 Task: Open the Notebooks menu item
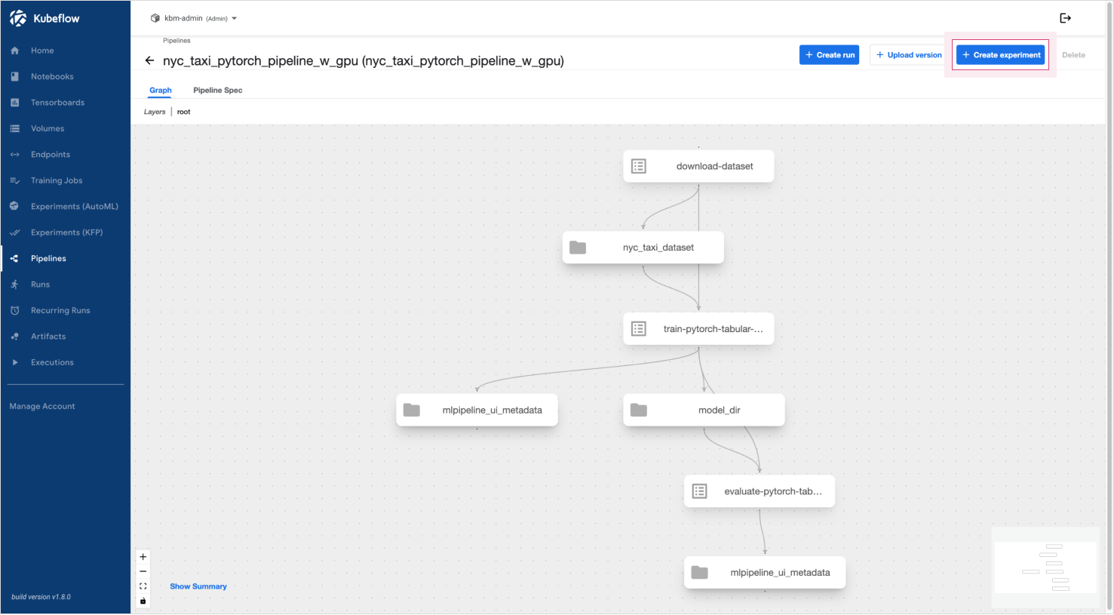click(x=66, y=76)
